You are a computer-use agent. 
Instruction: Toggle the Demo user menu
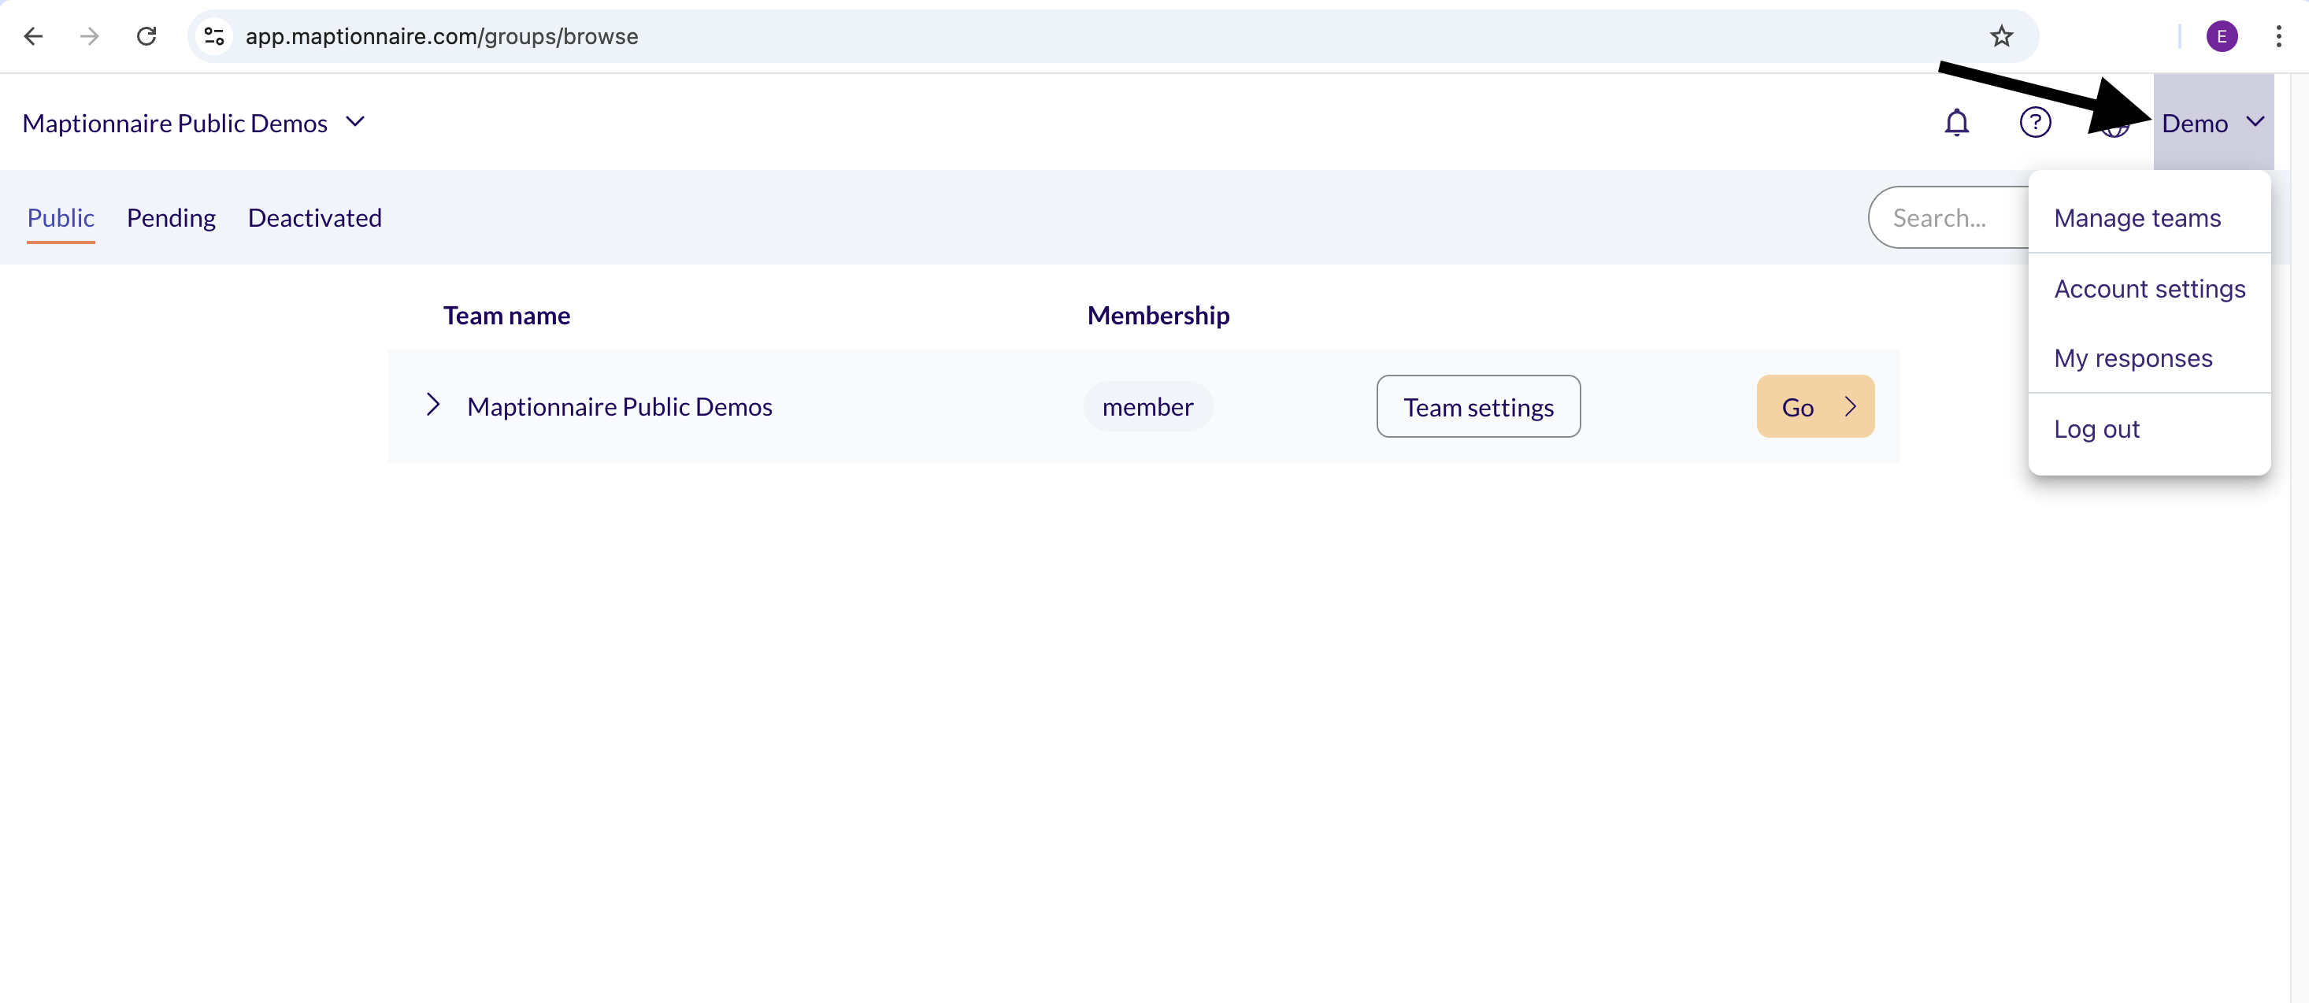[x=2213, y=123]
